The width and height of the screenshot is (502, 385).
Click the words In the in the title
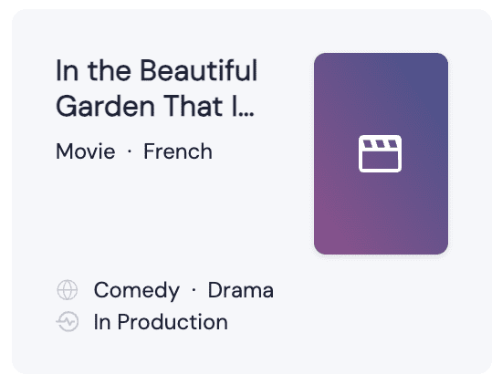point(93,70)
